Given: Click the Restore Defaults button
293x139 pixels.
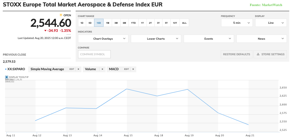Looking at the screenshot, I should [x=236, y=54].
